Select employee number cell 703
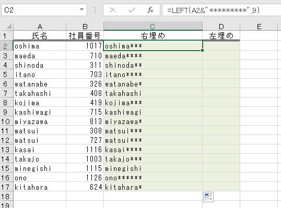Screen dimensions: 281x208 pyautogui.click(x=85, y=75)
